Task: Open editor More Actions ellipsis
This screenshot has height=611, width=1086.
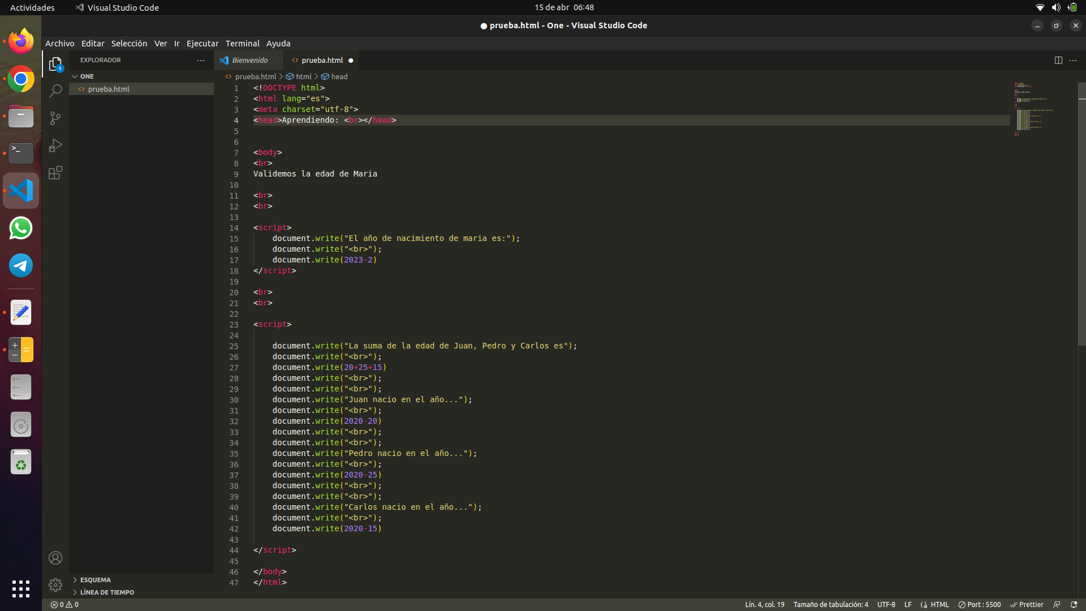Action: pyautogui.click(x=1073, y=60)
